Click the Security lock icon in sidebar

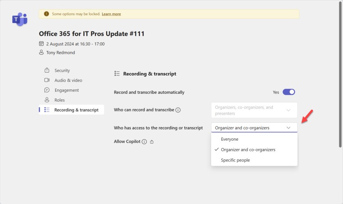47,71
